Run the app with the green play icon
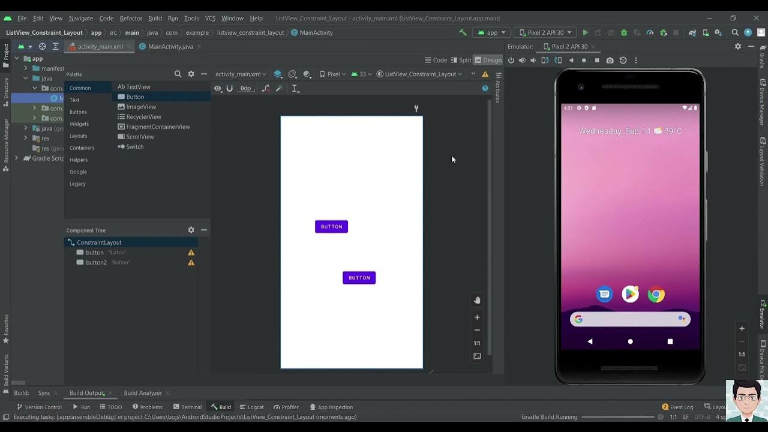This screenshot has width=768, height=432. (x=586, y=32)
